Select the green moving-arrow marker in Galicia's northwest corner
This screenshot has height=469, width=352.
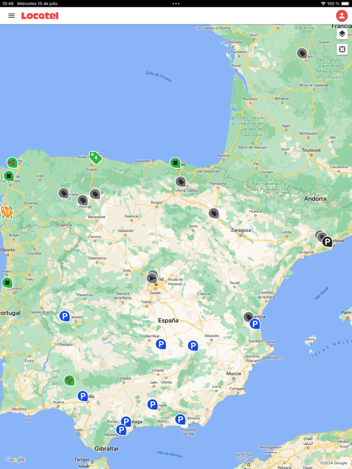12,162
